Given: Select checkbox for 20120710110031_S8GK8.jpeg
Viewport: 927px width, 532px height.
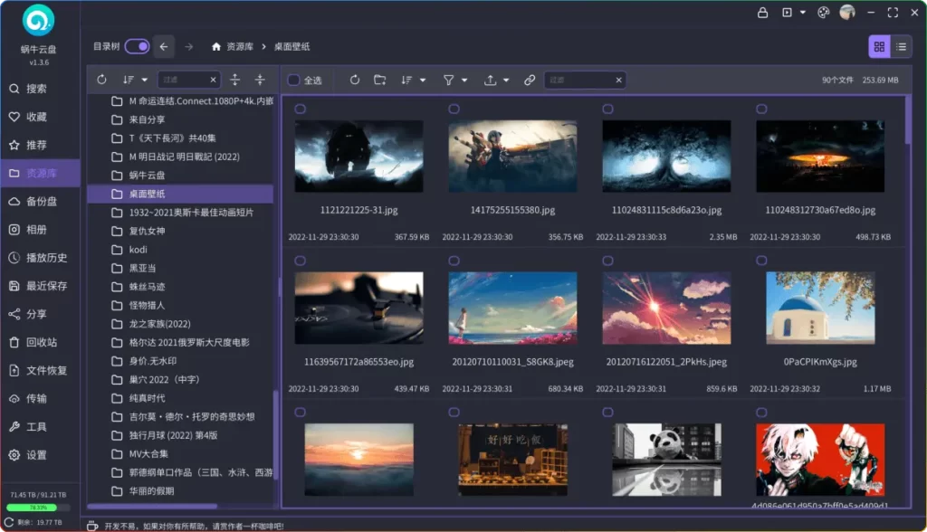Looking at the screenshot, I should [454, 261].
